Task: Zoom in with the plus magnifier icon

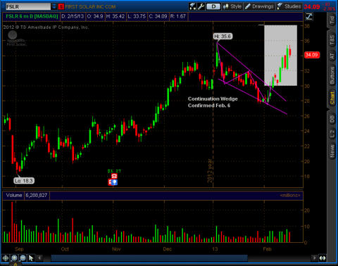Action: (x=14, y=258)
